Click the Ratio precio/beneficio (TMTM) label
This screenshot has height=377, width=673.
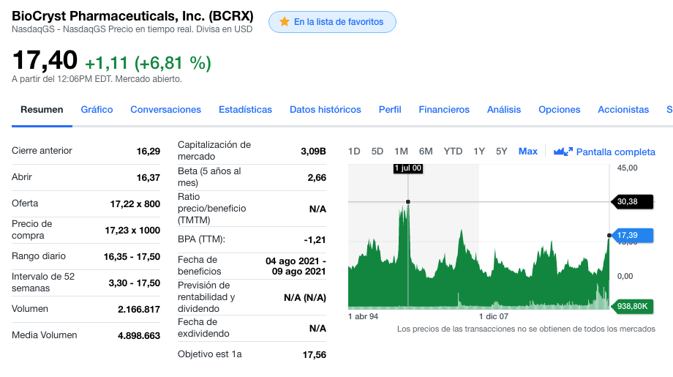(x=212, y=208)
